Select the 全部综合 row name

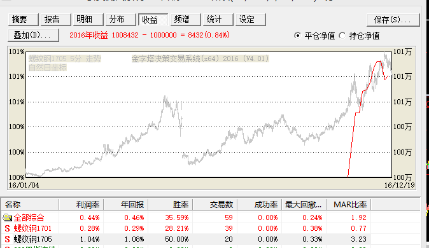pyautogui.click(x=29, y=217)
